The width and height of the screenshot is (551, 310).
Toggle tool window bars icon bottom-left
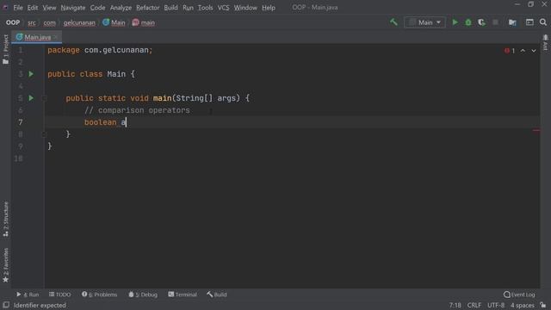pyautogui.click(x=6, y=305)
